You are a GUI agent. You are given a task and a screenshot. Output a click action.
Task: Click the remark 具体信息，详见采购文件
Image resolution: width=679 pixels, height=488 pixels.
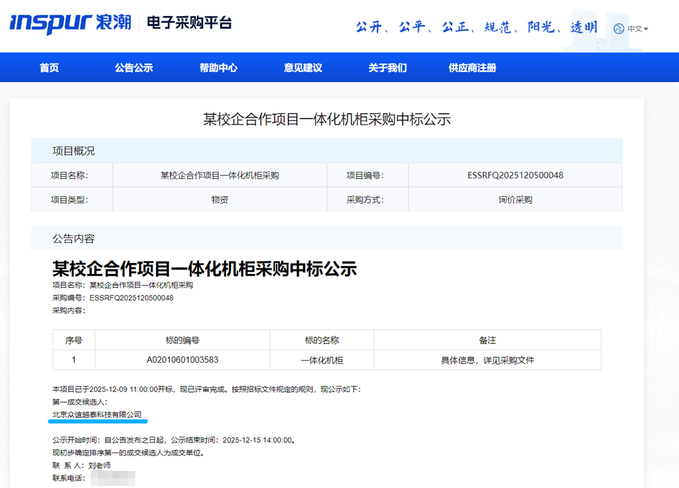click(x=487, y=360)
